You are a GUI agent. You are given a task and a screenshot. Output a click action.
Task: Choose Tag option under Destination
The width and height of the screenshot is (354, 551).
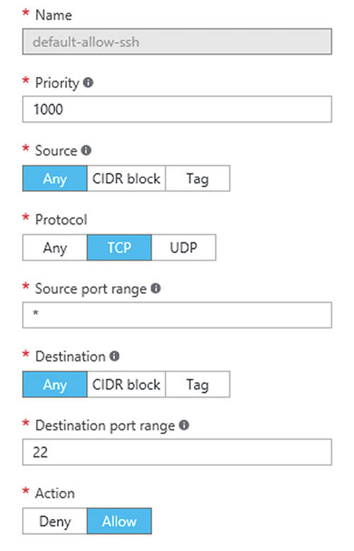(x=198, y=385)
